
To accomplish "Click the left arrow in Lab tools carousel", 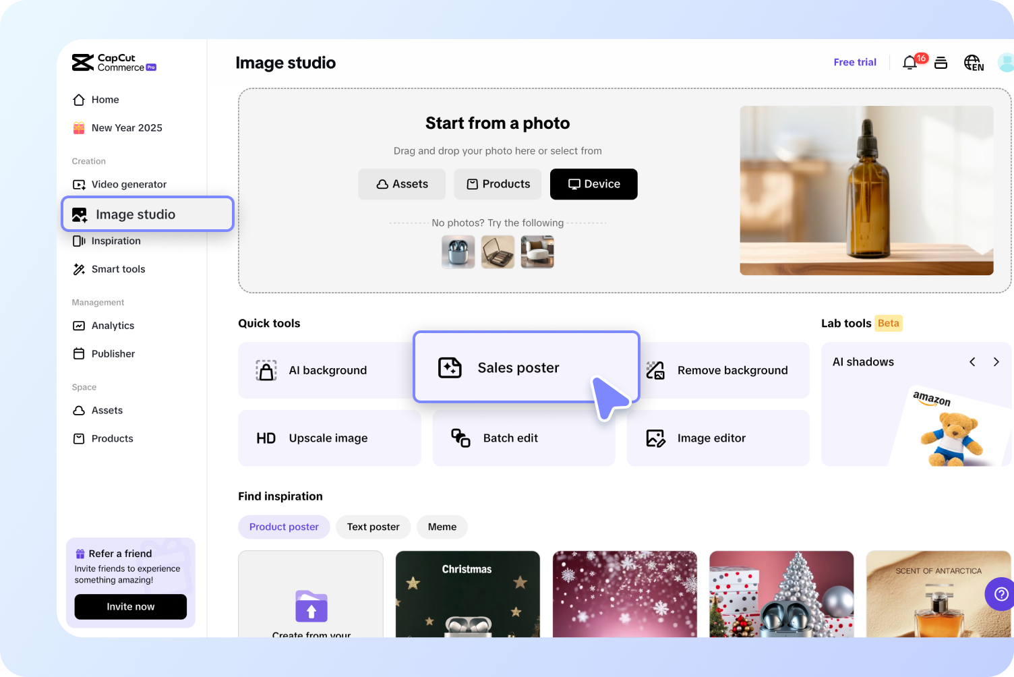I will tap(972, 361).
